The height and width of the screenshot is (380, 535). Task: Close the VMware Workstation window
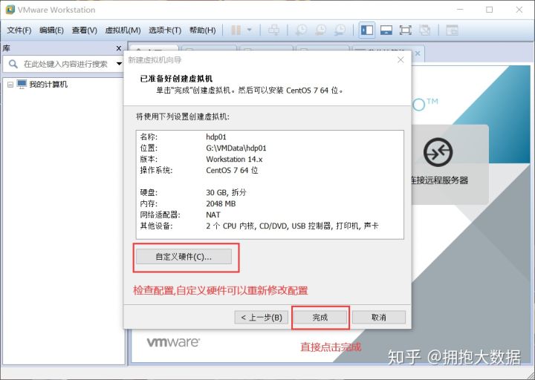click(519, 10)
